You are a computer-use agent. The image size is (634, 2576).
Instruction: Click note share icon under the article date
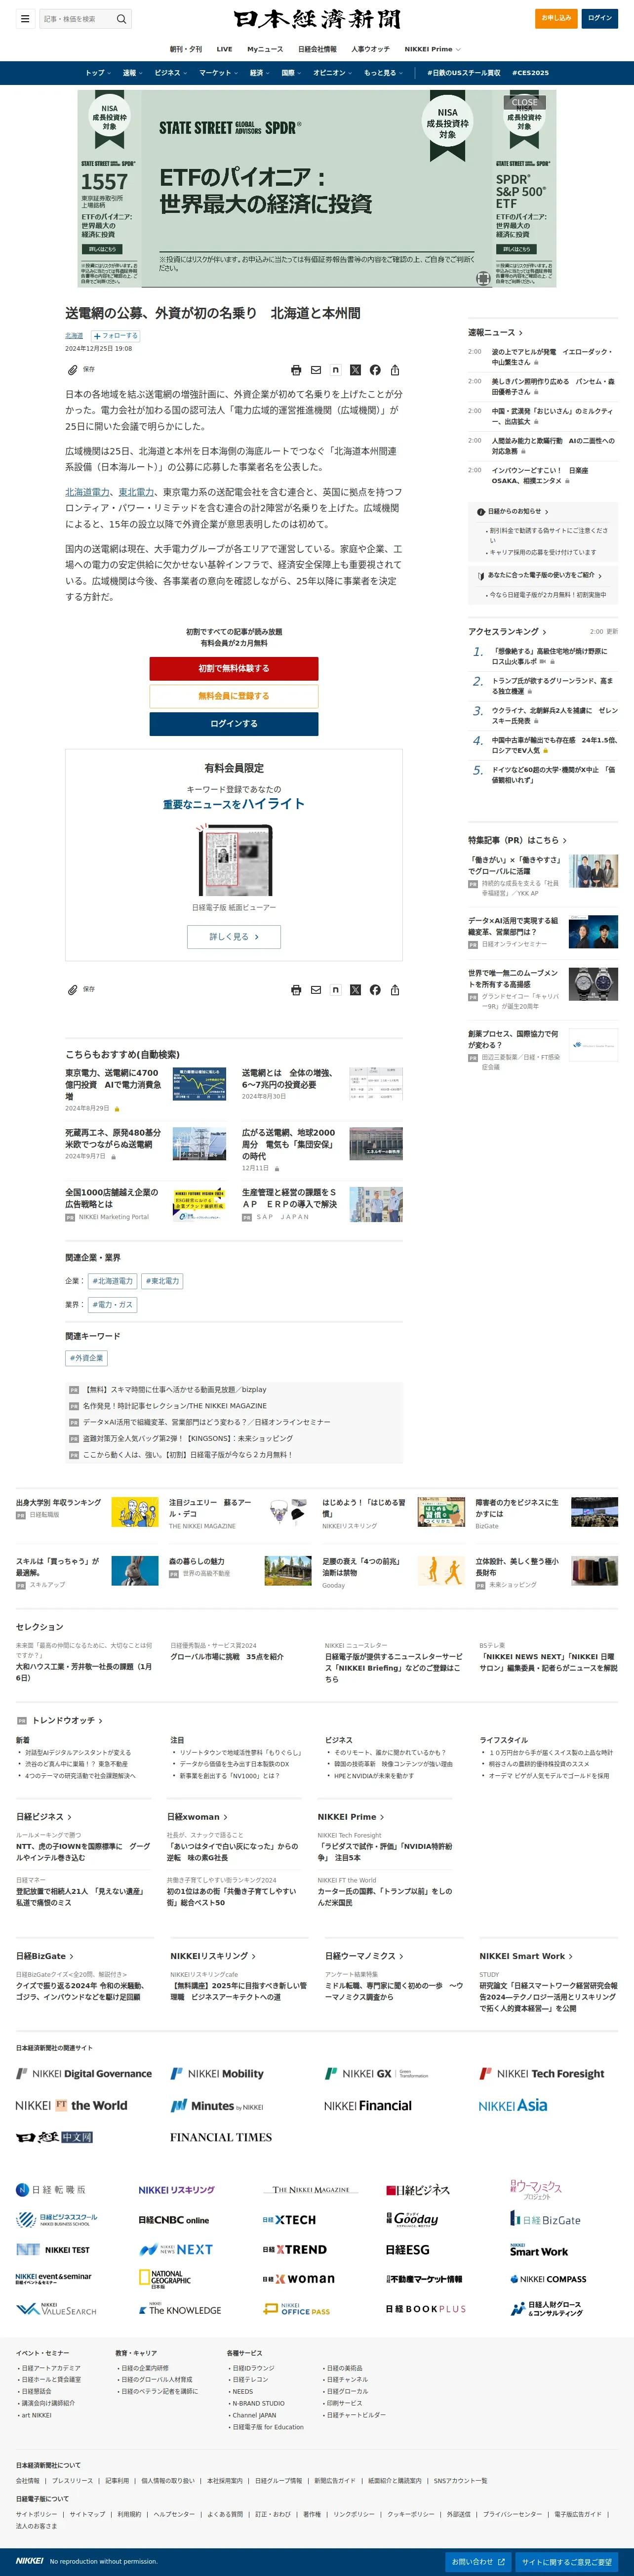pos(335,370)
